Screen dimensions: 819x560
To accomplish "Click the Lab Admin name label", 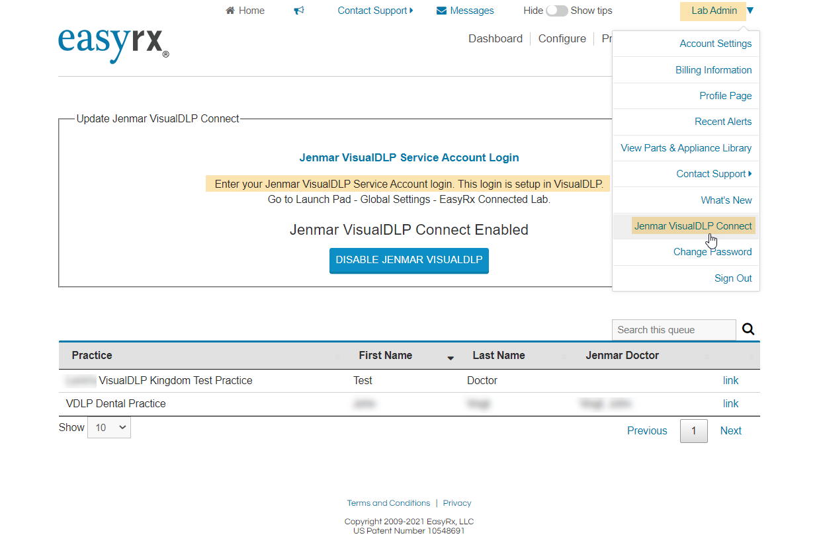I will 714,11.
